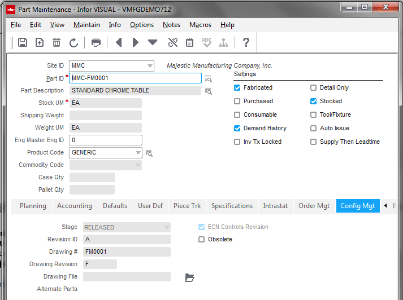Uncheck the Stocked checkbox
403x300 pixels.
pos(313,102)
